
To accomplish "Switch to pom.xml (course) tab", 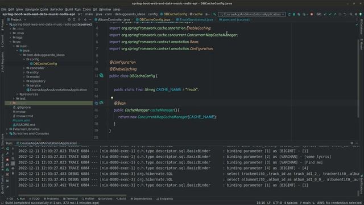I will (234, 20).
